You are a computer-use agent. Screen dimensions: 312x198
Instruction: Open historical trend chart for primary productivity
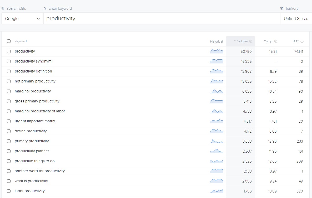pyautogui.click(x=217, y=141)
